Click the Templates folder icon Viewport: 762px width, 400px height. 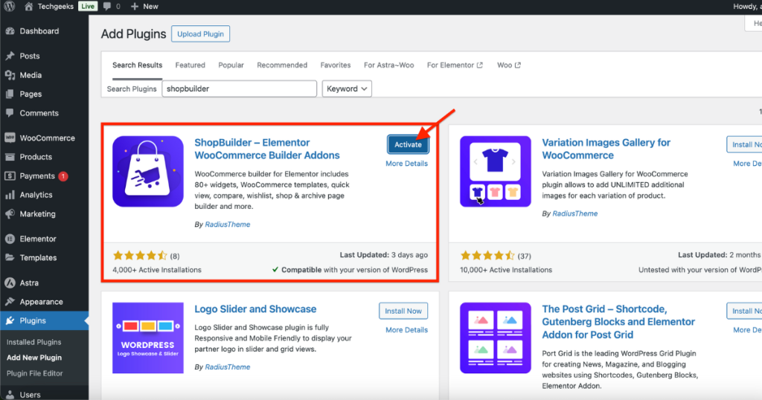(x=10, y=258)
